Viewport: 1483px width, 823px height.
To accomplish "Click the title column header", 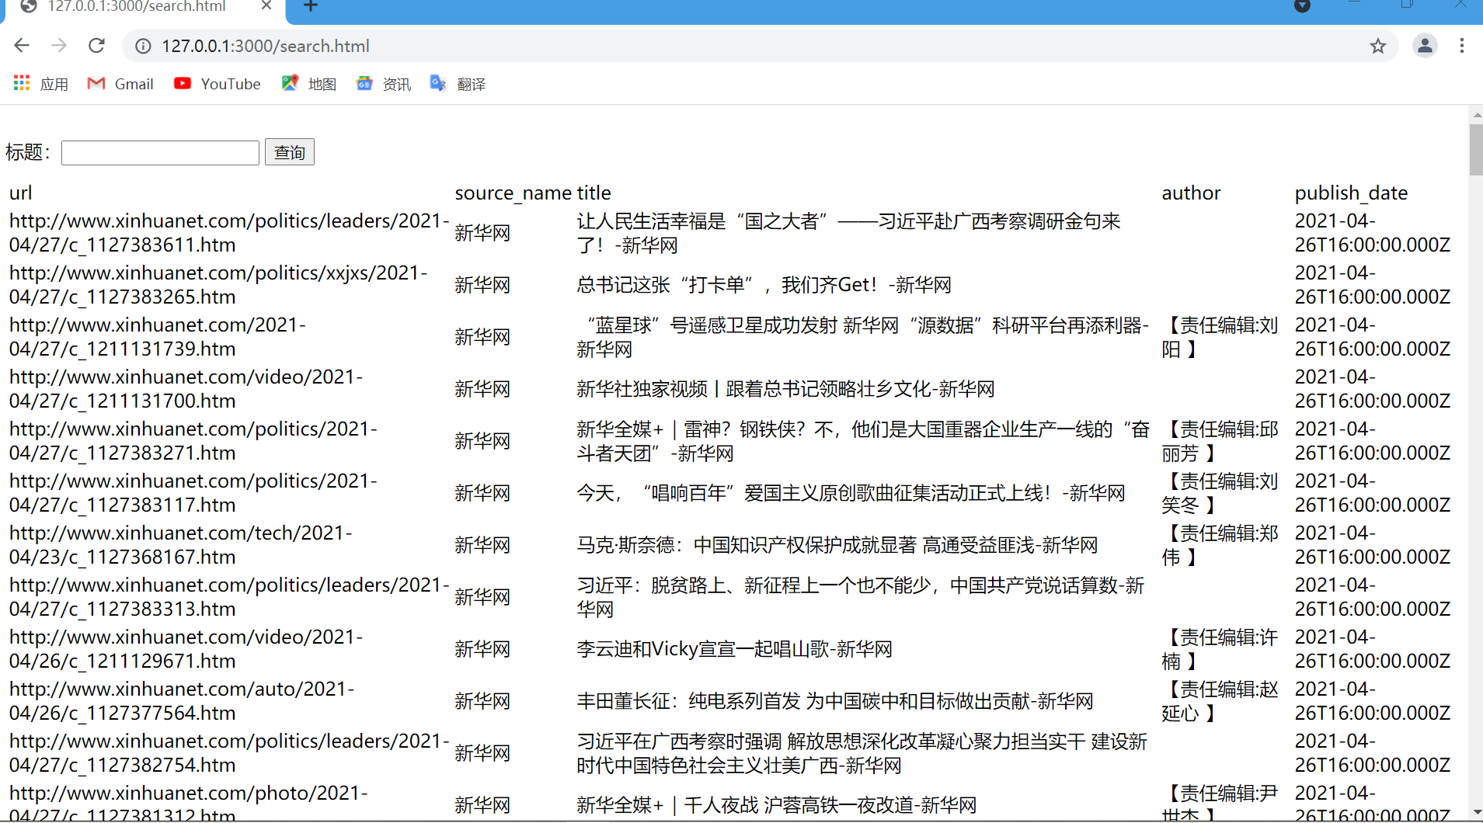I will 594,193.
